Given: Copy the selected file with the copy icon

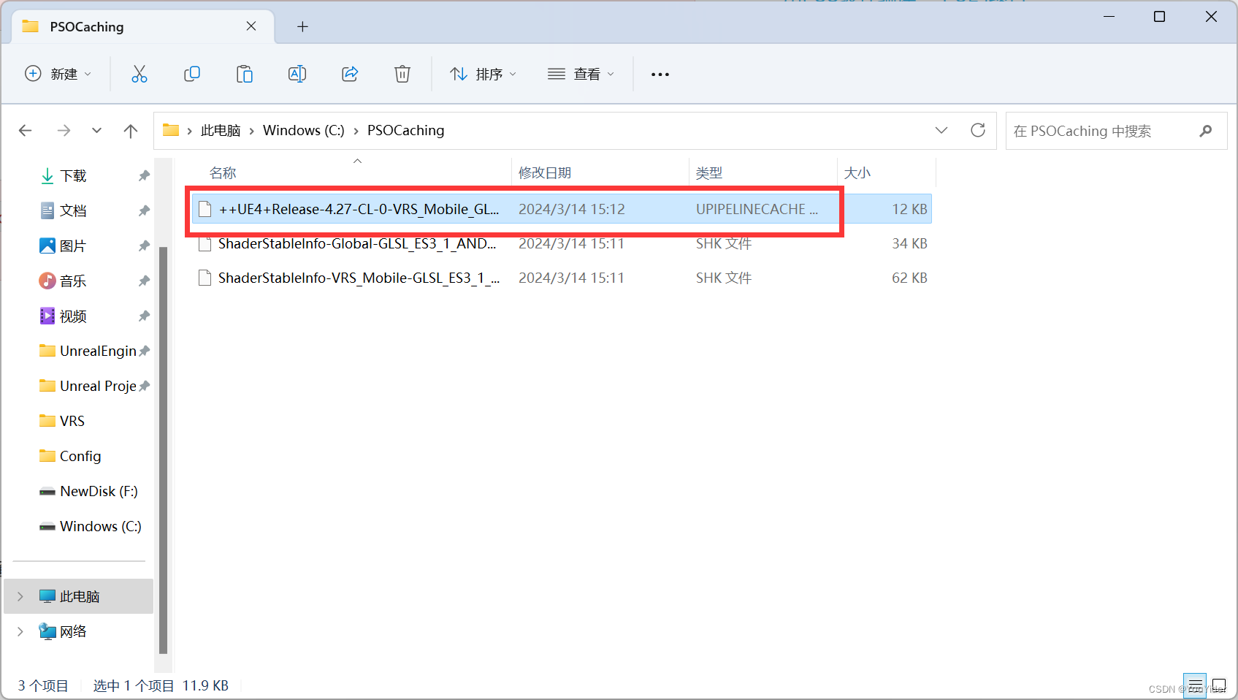Looking at the screenshot, I should tap(192, 74).
